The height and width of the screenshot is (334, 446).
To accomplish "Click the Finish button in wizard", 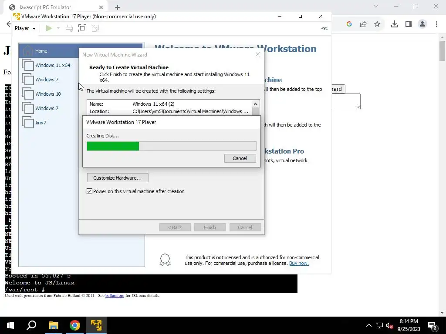I will [x=210, y=227].
